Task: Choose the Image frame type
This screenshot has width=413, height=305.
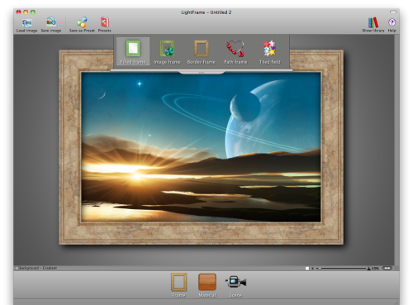Action: (x=167, y=51)
